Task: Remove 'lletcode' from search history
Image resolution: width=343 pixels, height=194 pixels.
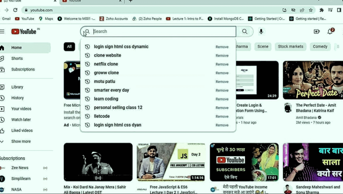Action: pyautogui.click(x=222, y=117)
